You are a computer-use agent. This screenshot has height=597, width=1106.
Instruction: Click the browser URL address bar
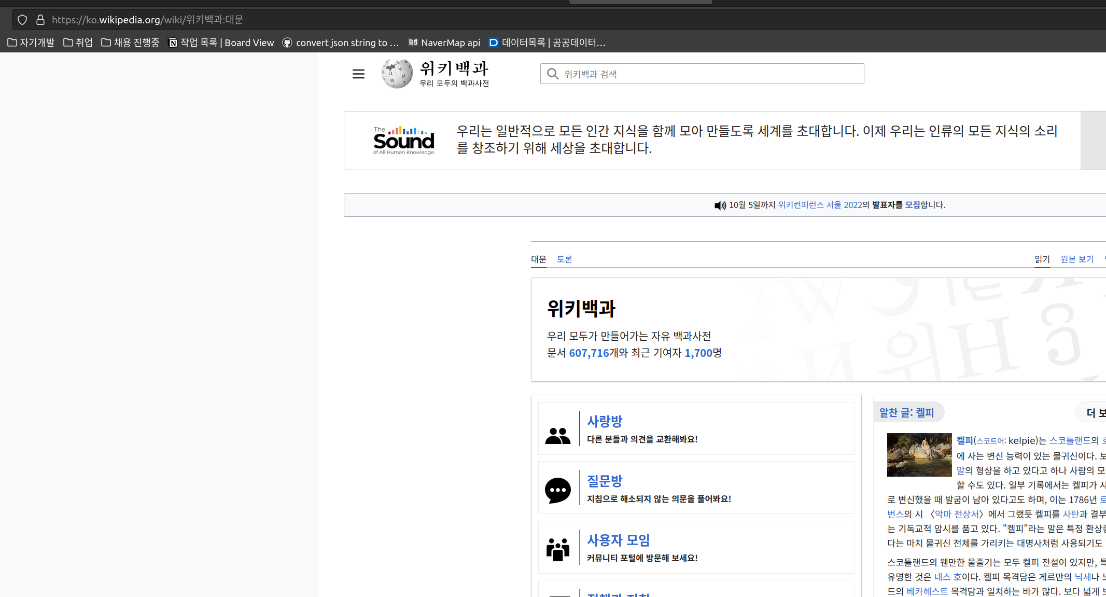[x=363, y=20]
